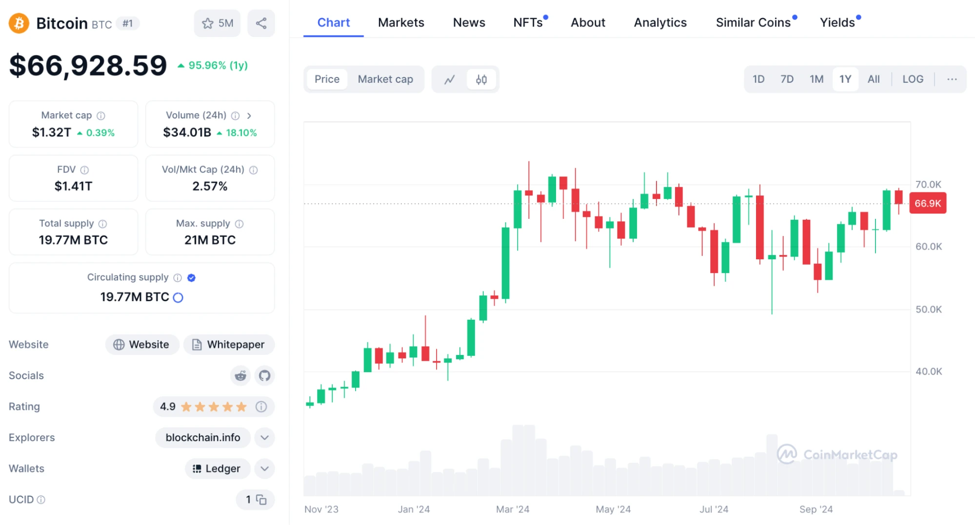
Task: Switch to the Similar Coins tab
Action: (x=753, y=22)
